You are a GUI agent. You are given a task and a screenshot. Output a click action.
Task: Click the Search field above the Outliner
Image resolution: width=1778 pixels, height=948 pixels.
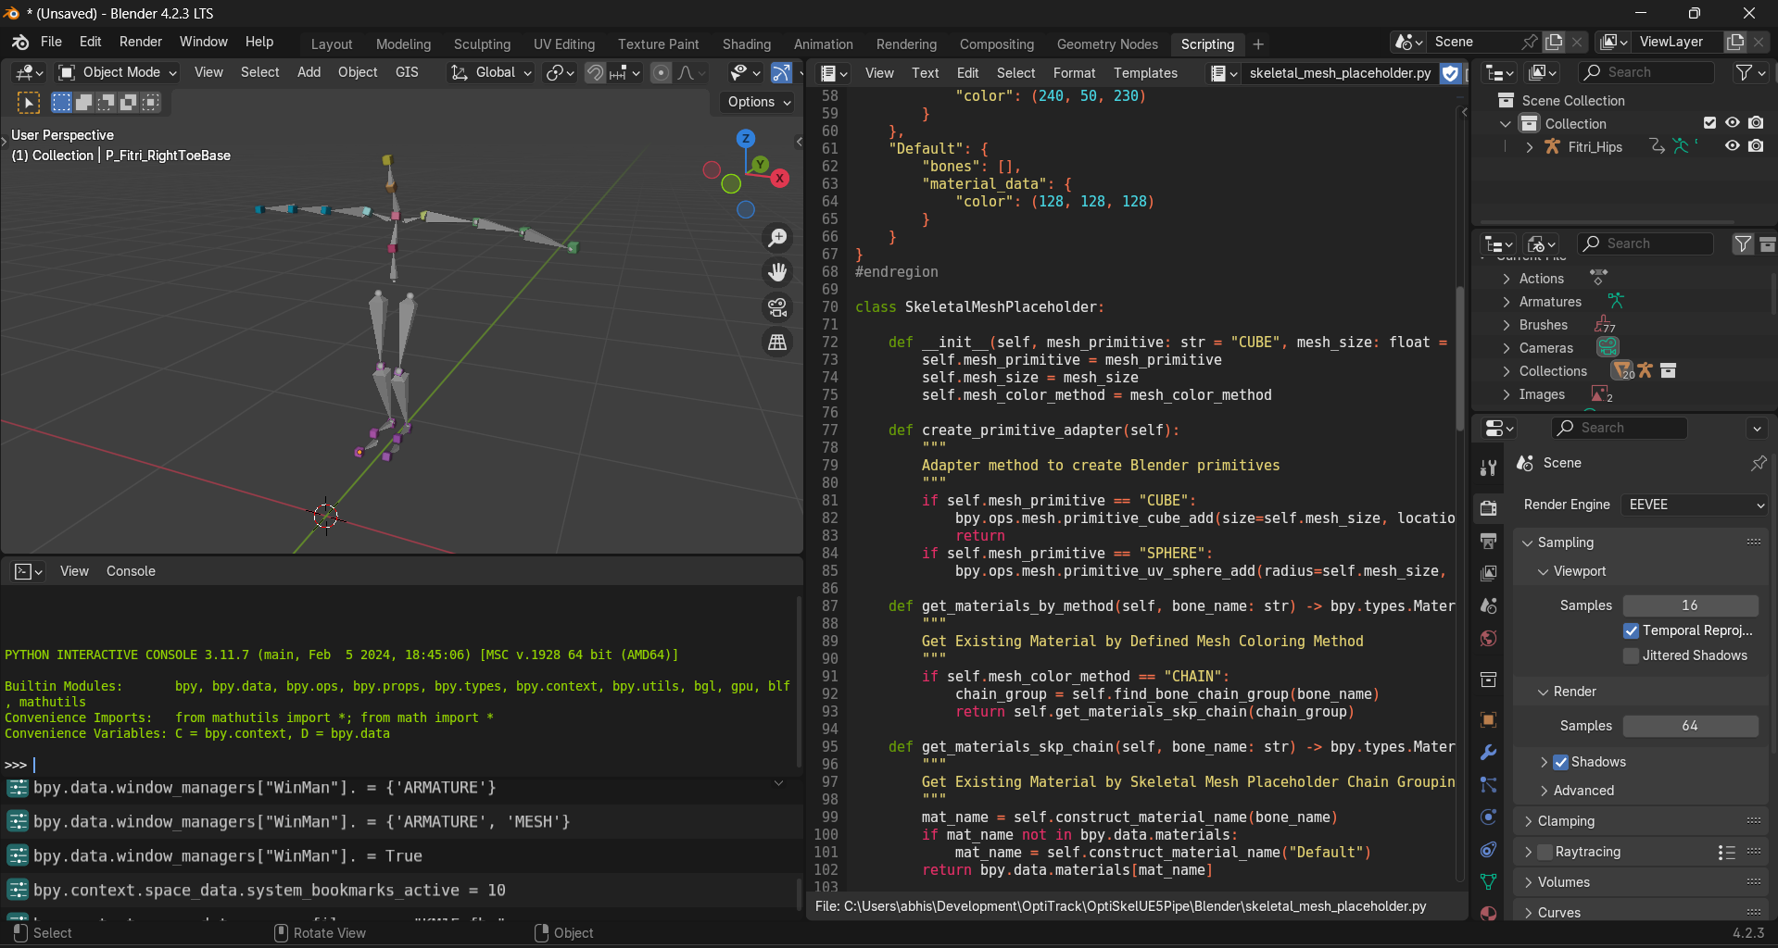[x=1646, y=72]
